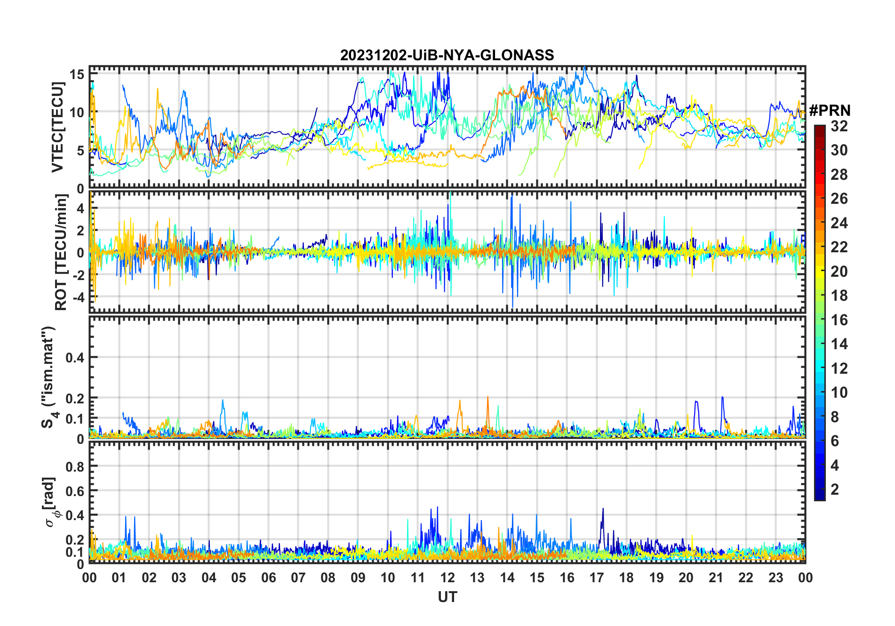Screen dimensions: 895x626
Task: Click inside the S4 plot panel
Action: (x=447, y=377)
